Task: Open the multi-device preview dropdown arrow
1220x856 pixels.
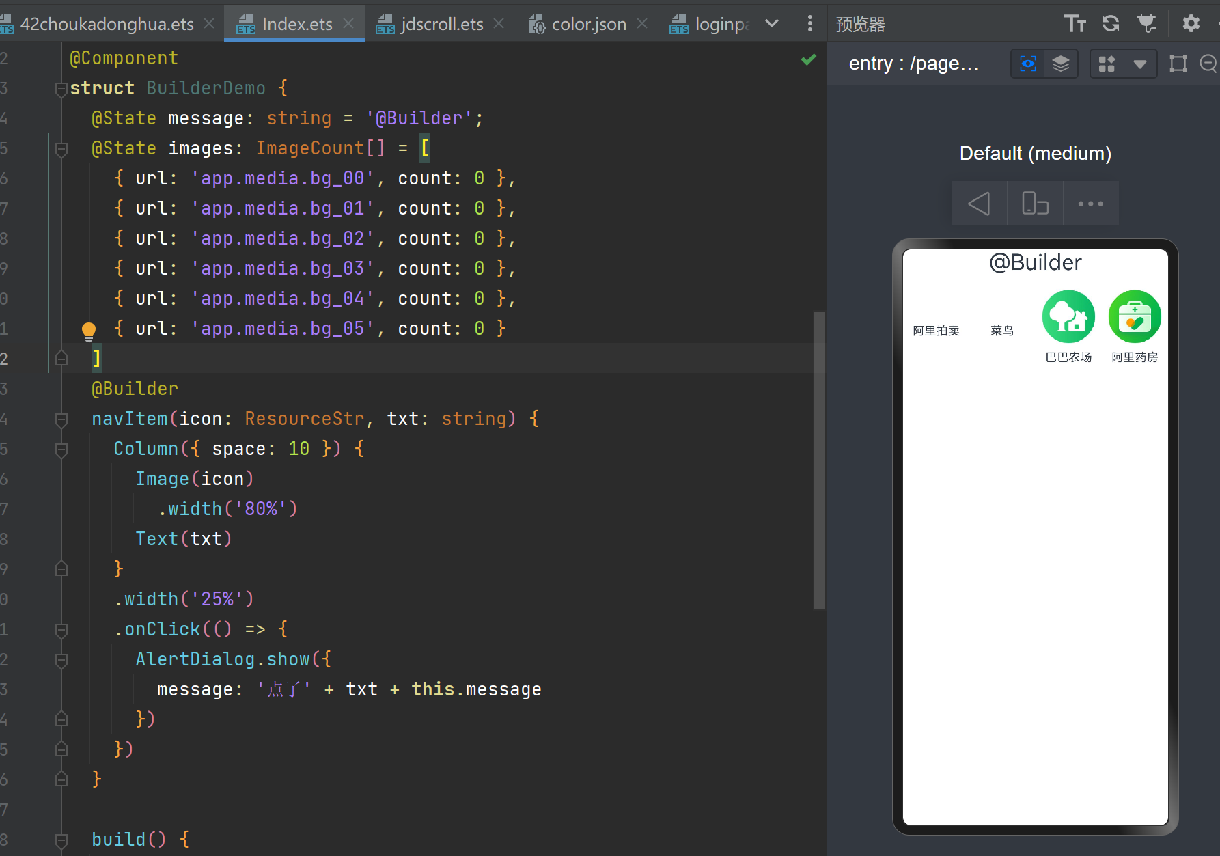Action: coord(1139,64)
